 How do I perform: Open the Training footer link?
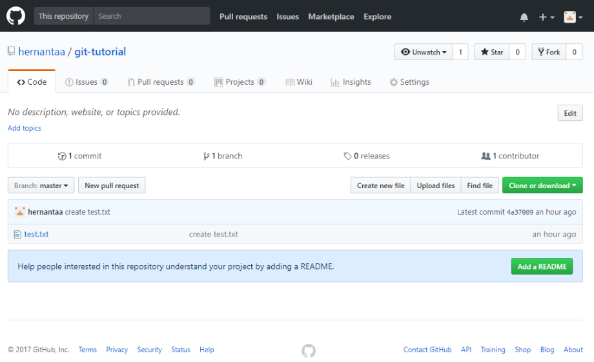493,350
